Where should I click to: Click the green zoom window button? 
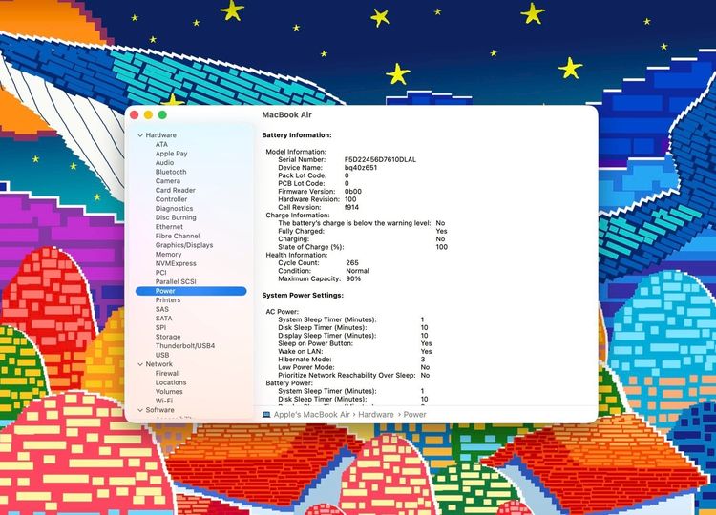[x=162, y=114]
